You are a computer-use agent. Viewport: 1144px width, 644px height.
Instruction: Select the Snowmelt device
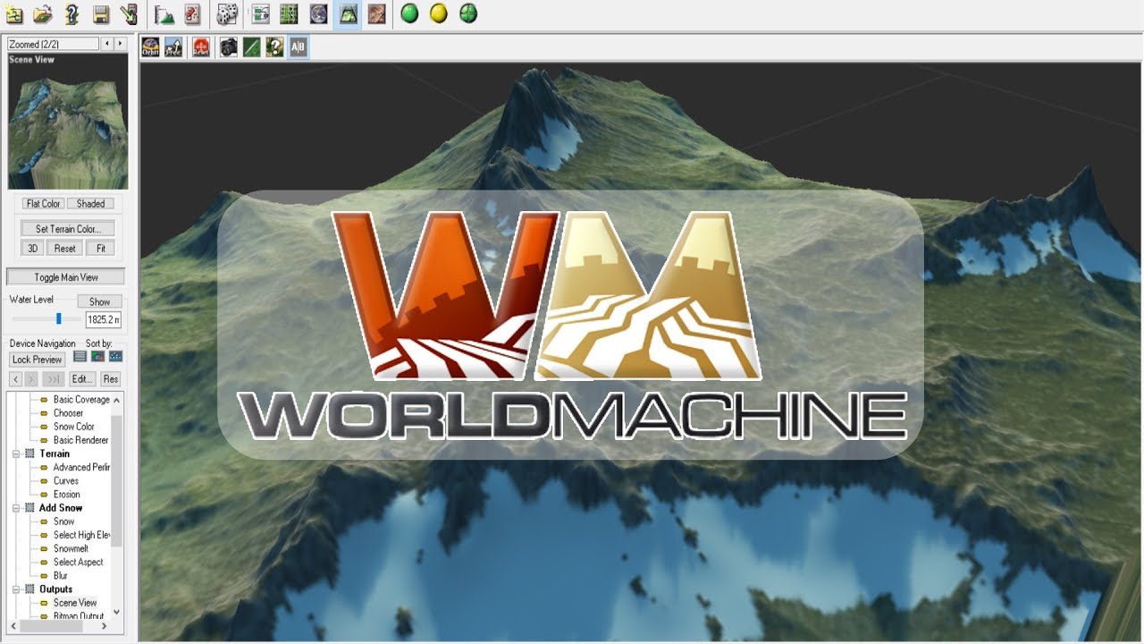click(x=71, y=549)
